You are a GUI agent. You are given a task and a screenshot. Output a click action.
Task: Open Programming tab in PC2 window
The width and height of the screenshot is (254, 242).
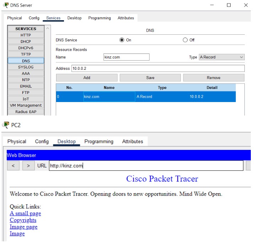tap(99, 141)
